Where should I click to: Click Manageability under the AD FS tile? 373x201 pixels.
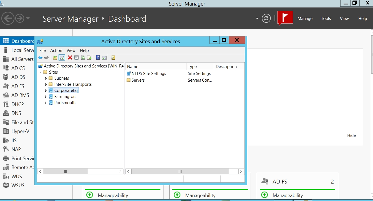pyautogui.click(x=288, y=195)
